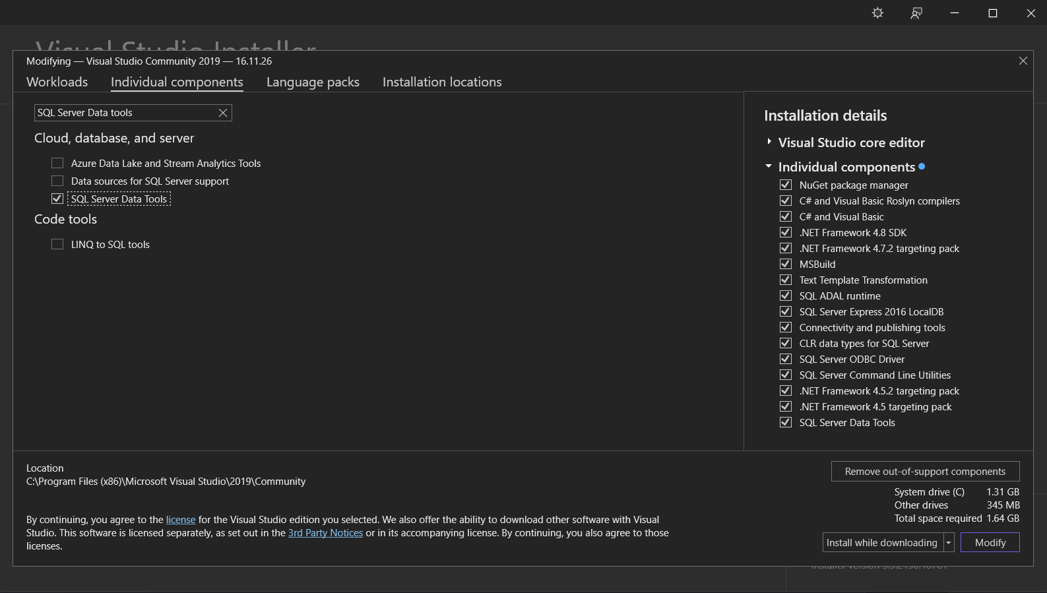Click the Code tools heading
The image size is (1047, 593).
[x=65, y=219]
